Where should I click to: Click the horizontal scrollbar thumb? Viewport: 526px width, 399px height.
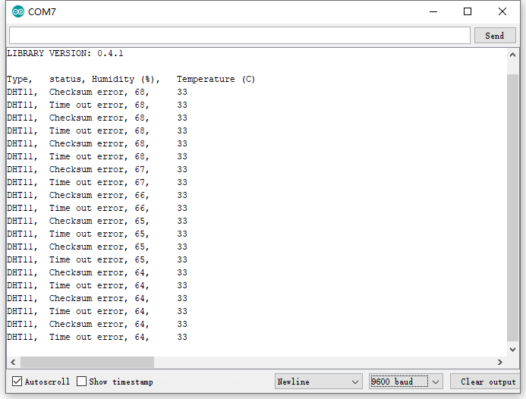[87, 362]
